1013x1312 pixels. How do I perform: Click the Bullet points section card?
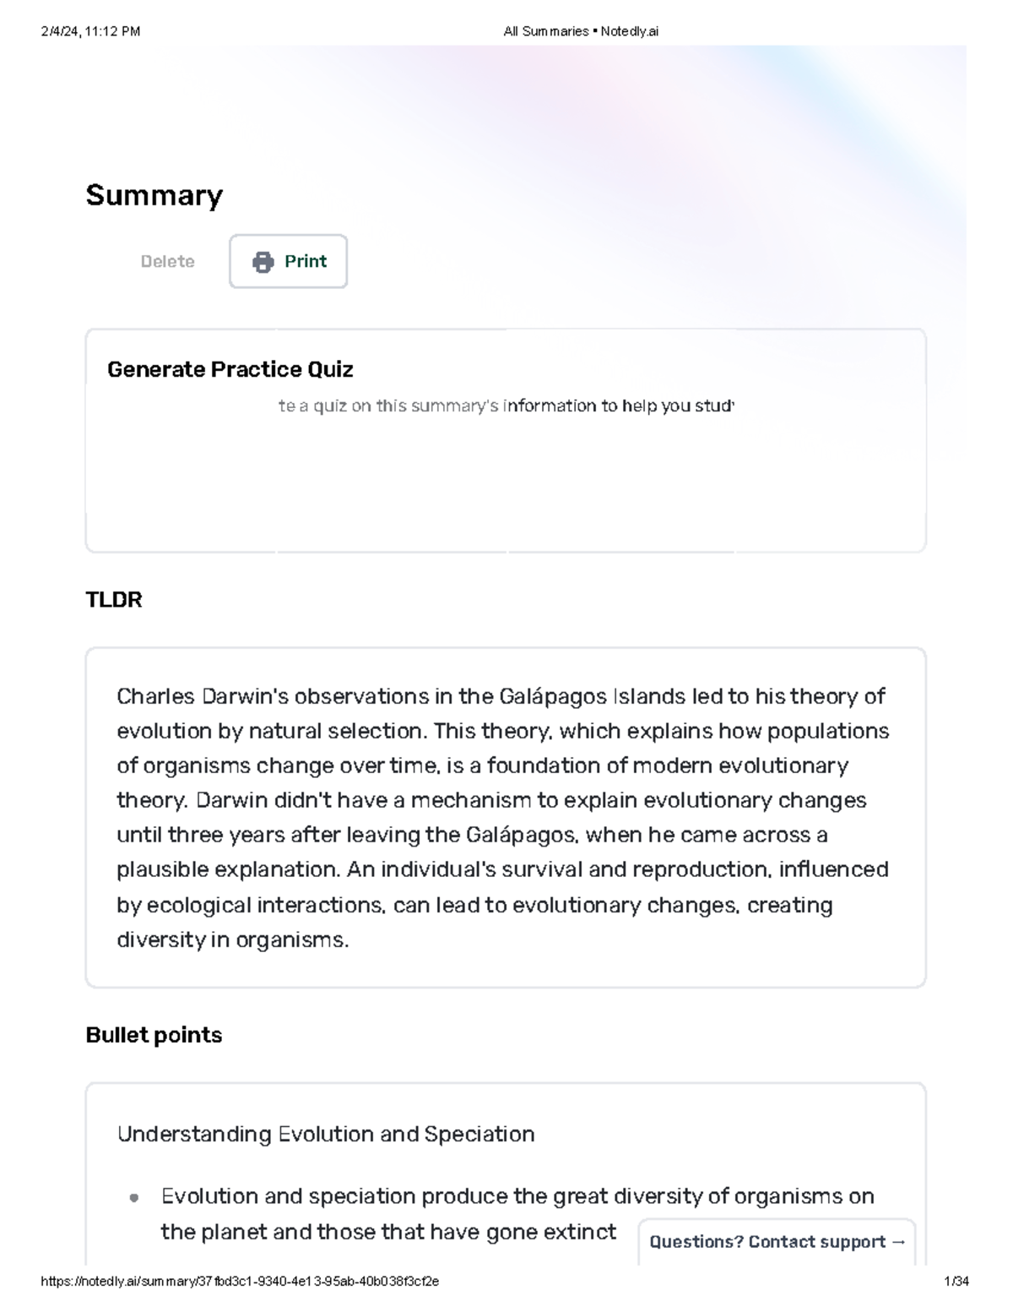[506, 1174]
